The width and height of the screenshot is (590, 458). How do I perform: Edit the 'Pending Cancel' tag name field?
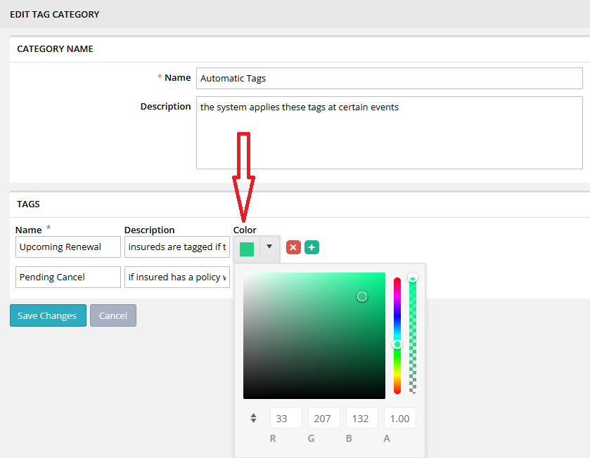pos(68,277)
